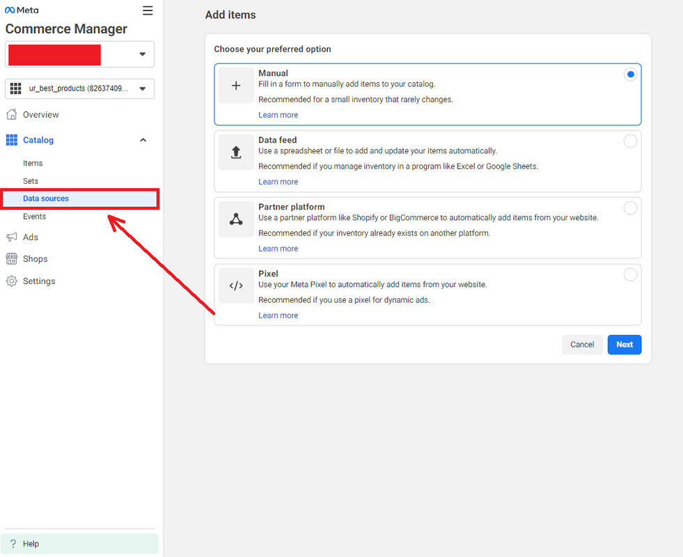
Task: Click the Add items page title
Action: [x=230, y=15]
